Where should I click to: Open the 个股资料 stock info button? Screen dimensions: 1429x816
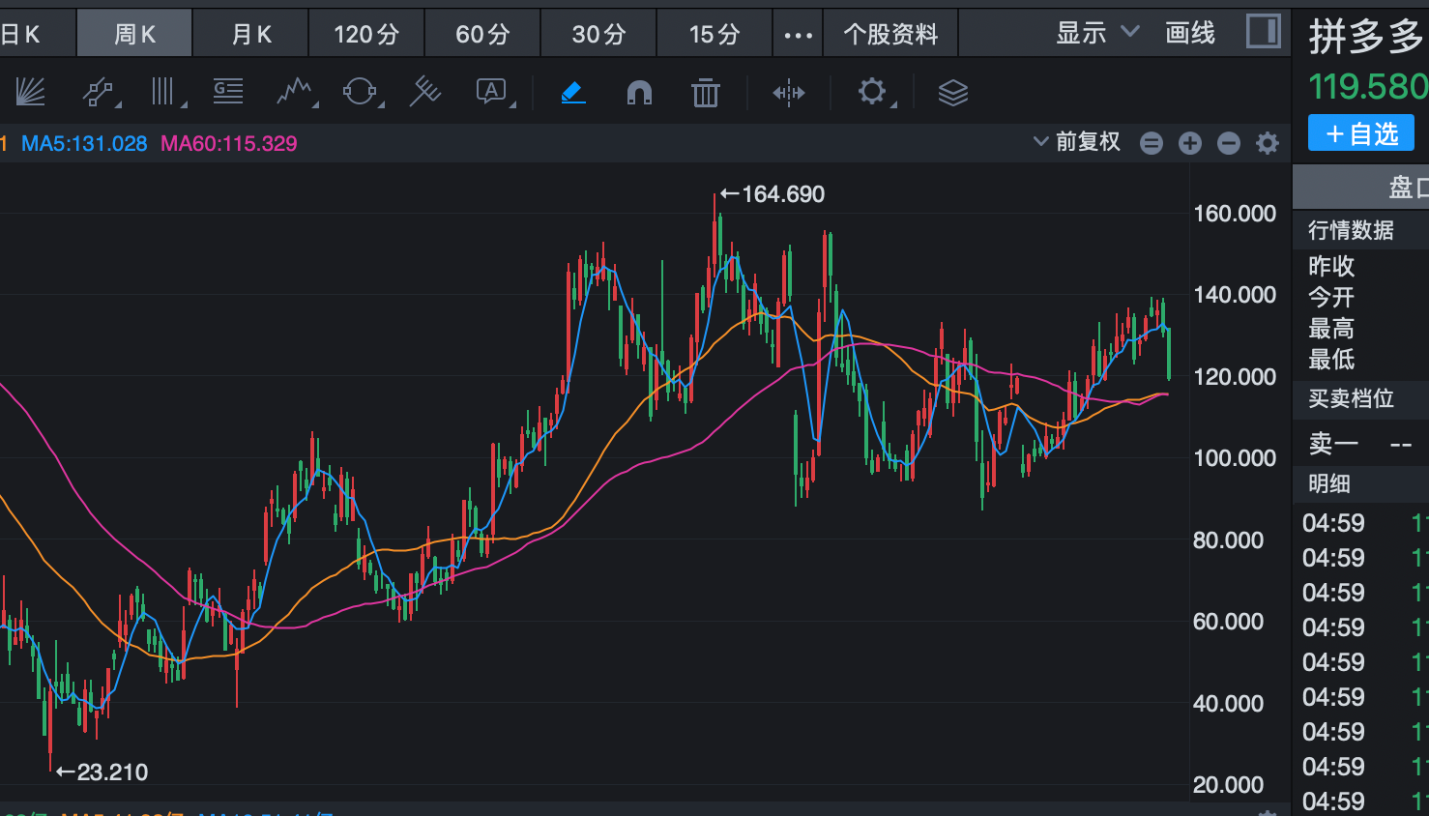click(890, 35)
